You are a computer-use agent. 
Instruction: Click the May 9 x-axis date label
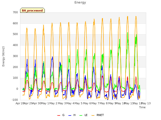click(x=112, y=103)
